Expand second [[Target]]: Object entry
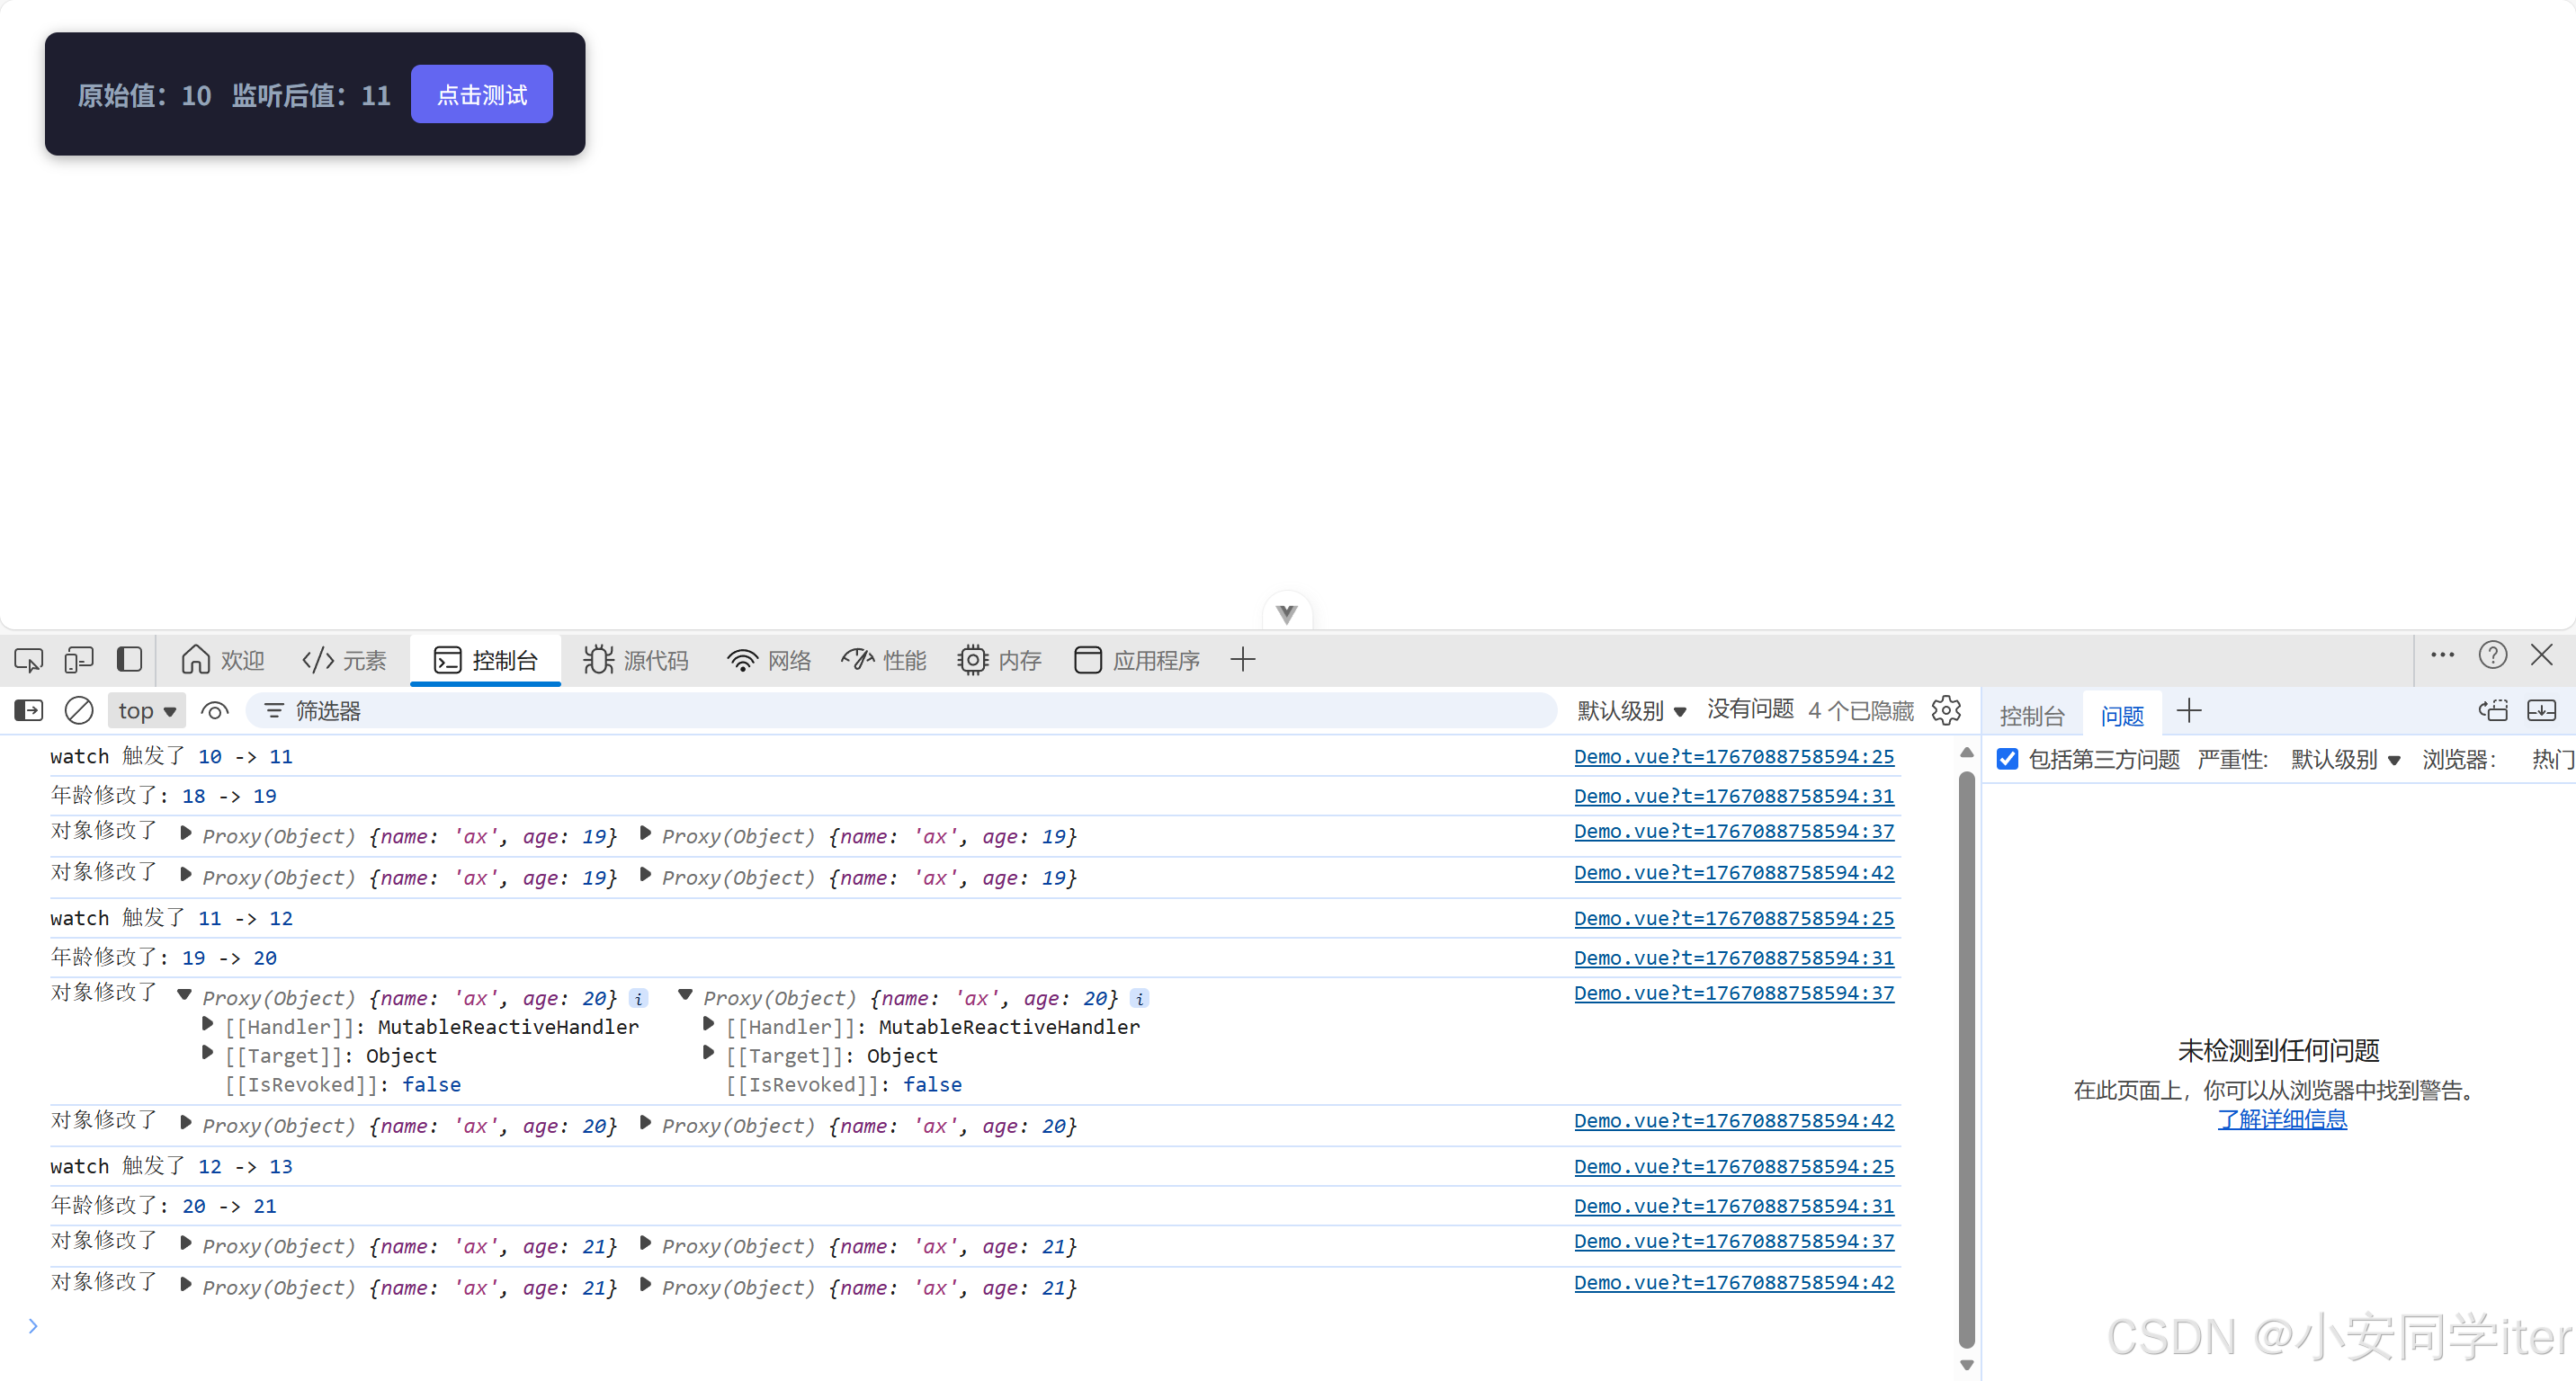This screenshot has width=2576, height=1381. tap(708, 1052)
